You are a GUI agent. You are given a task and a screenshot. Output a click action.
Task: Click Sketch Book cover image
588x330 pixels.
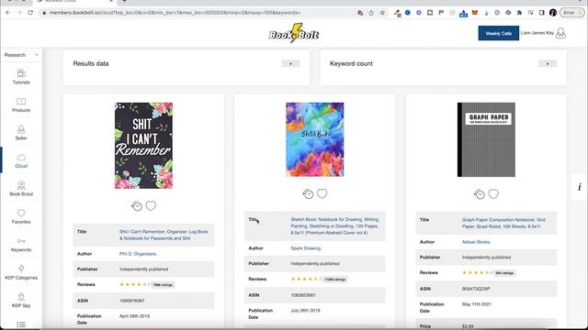(x=315, y=139)
